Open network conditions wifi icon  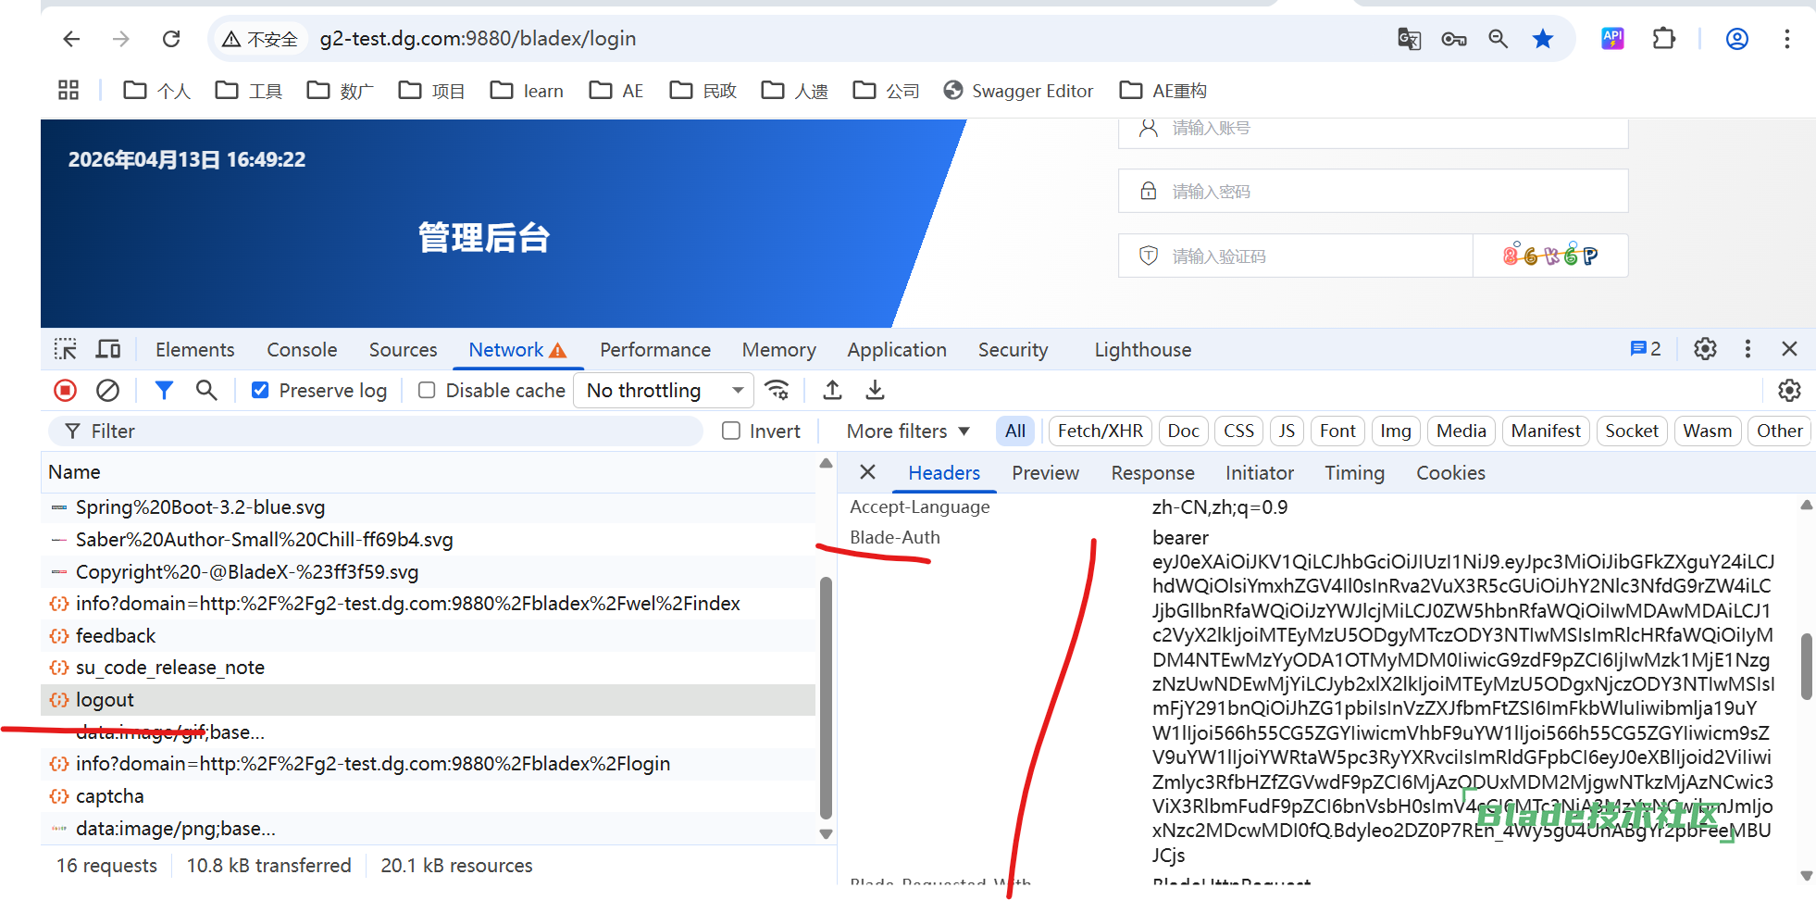tap(777, 391)
